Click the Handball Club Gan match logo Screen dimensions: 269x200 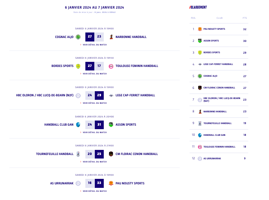[78, 124]
